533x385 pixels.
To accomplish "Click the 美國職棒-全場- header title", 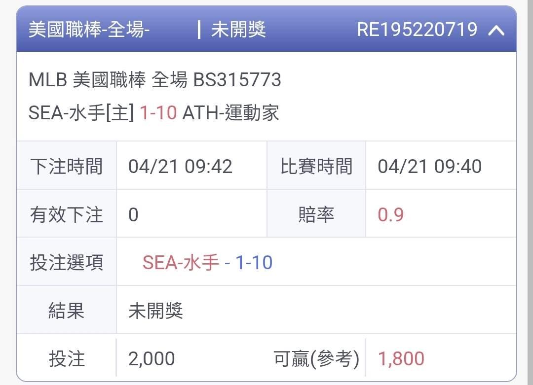I will pos(89,30).
